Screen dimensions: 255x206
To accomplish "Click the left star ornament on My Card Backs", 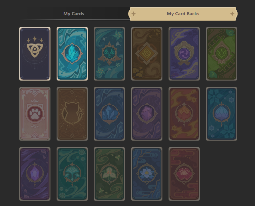I will (x=134, y=14).
